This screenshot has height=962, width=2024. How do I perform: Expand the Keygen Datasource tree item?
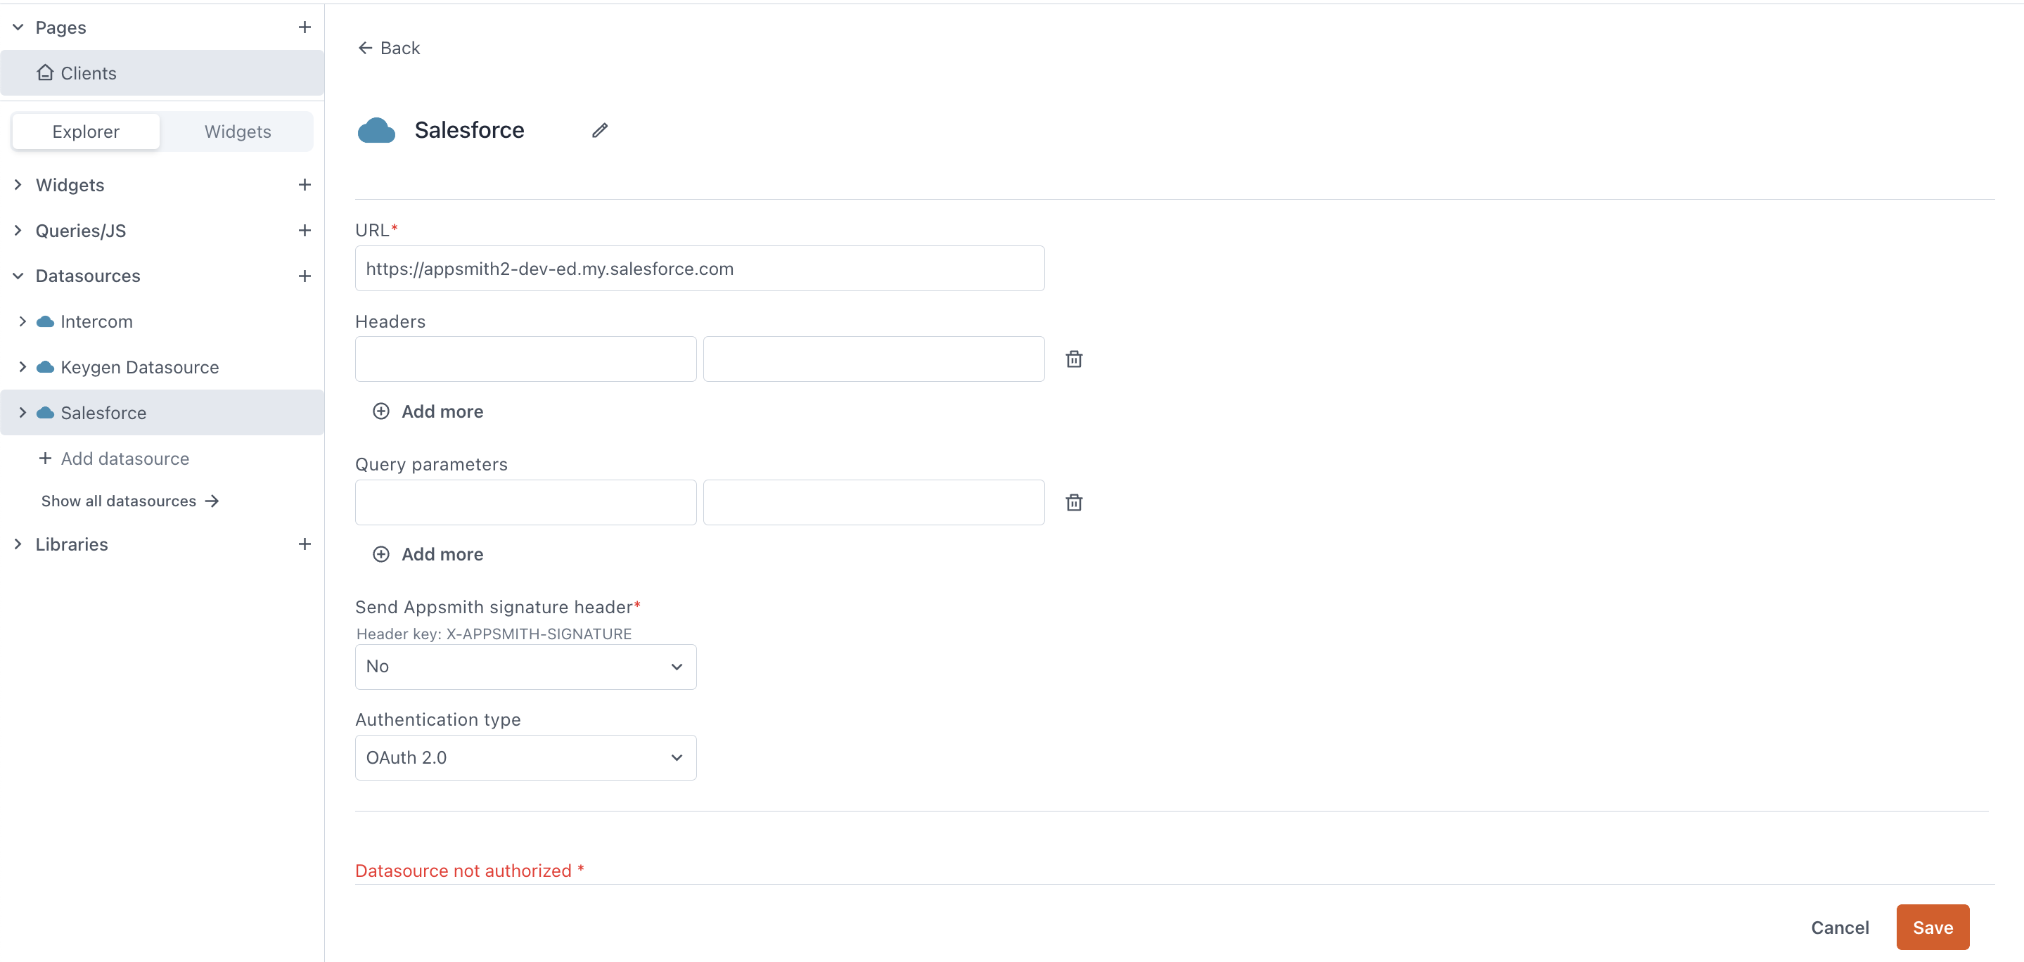click(x=22, y=367)
